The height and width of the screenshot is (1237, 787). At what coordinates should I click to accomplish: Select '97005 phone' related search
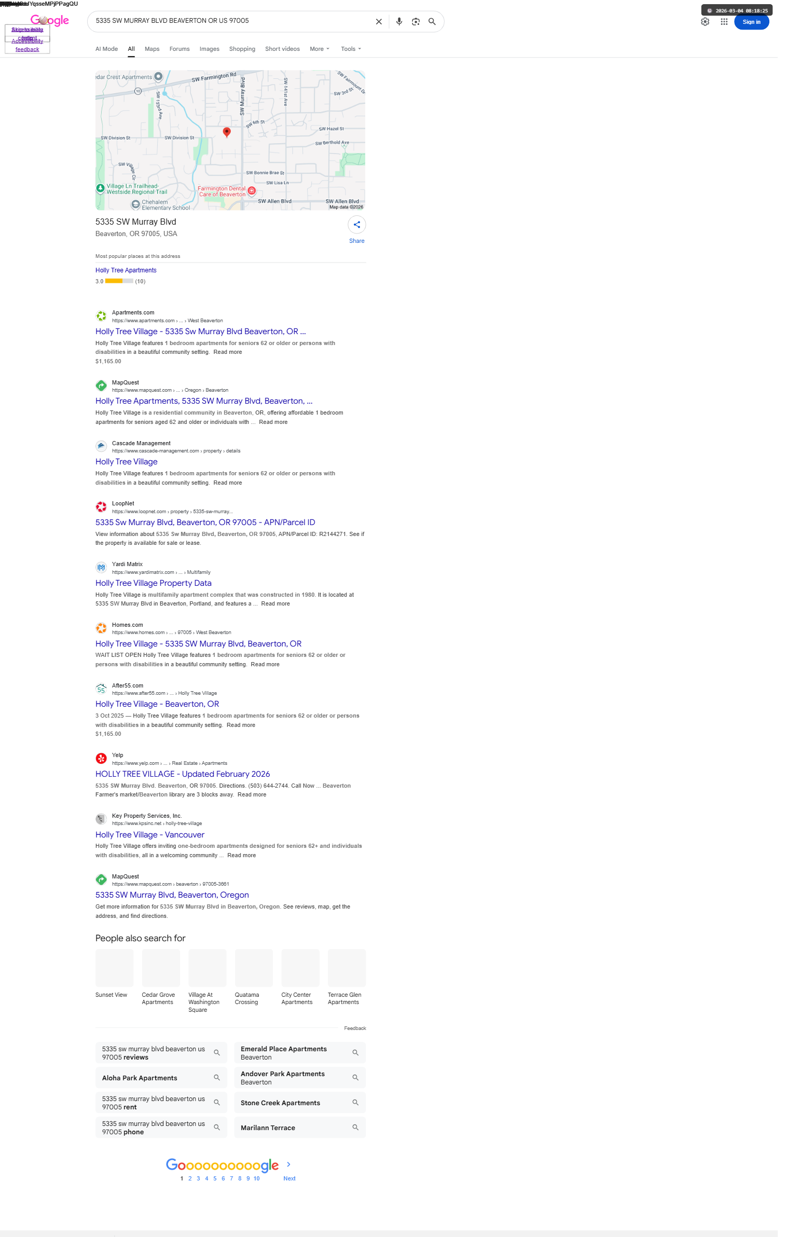161,1128
